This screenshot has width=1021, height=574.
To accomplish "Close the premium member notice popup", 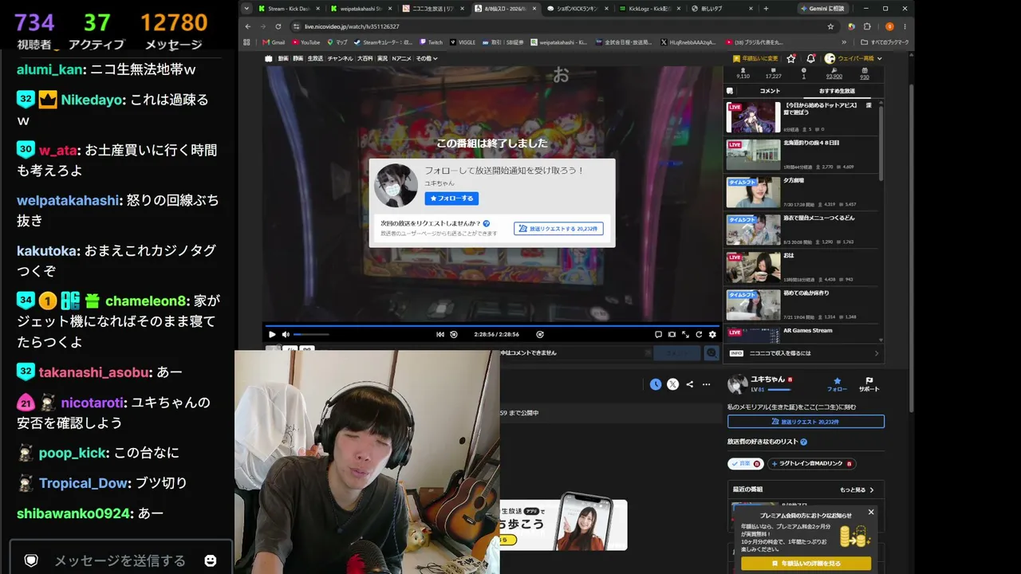I will pyautogui.click(x=871, y=512).
